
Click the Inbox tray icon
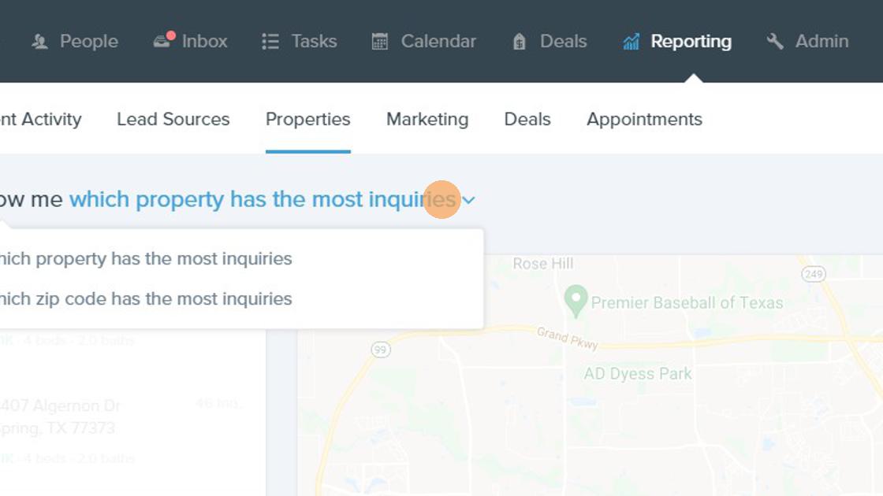tap(163, 41)
